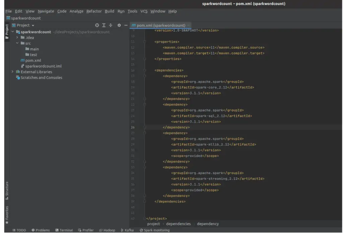The height and width of the screenshot is (234, 343).
Task: Show the Spark monitoring tool window
Action: [154, 230]
